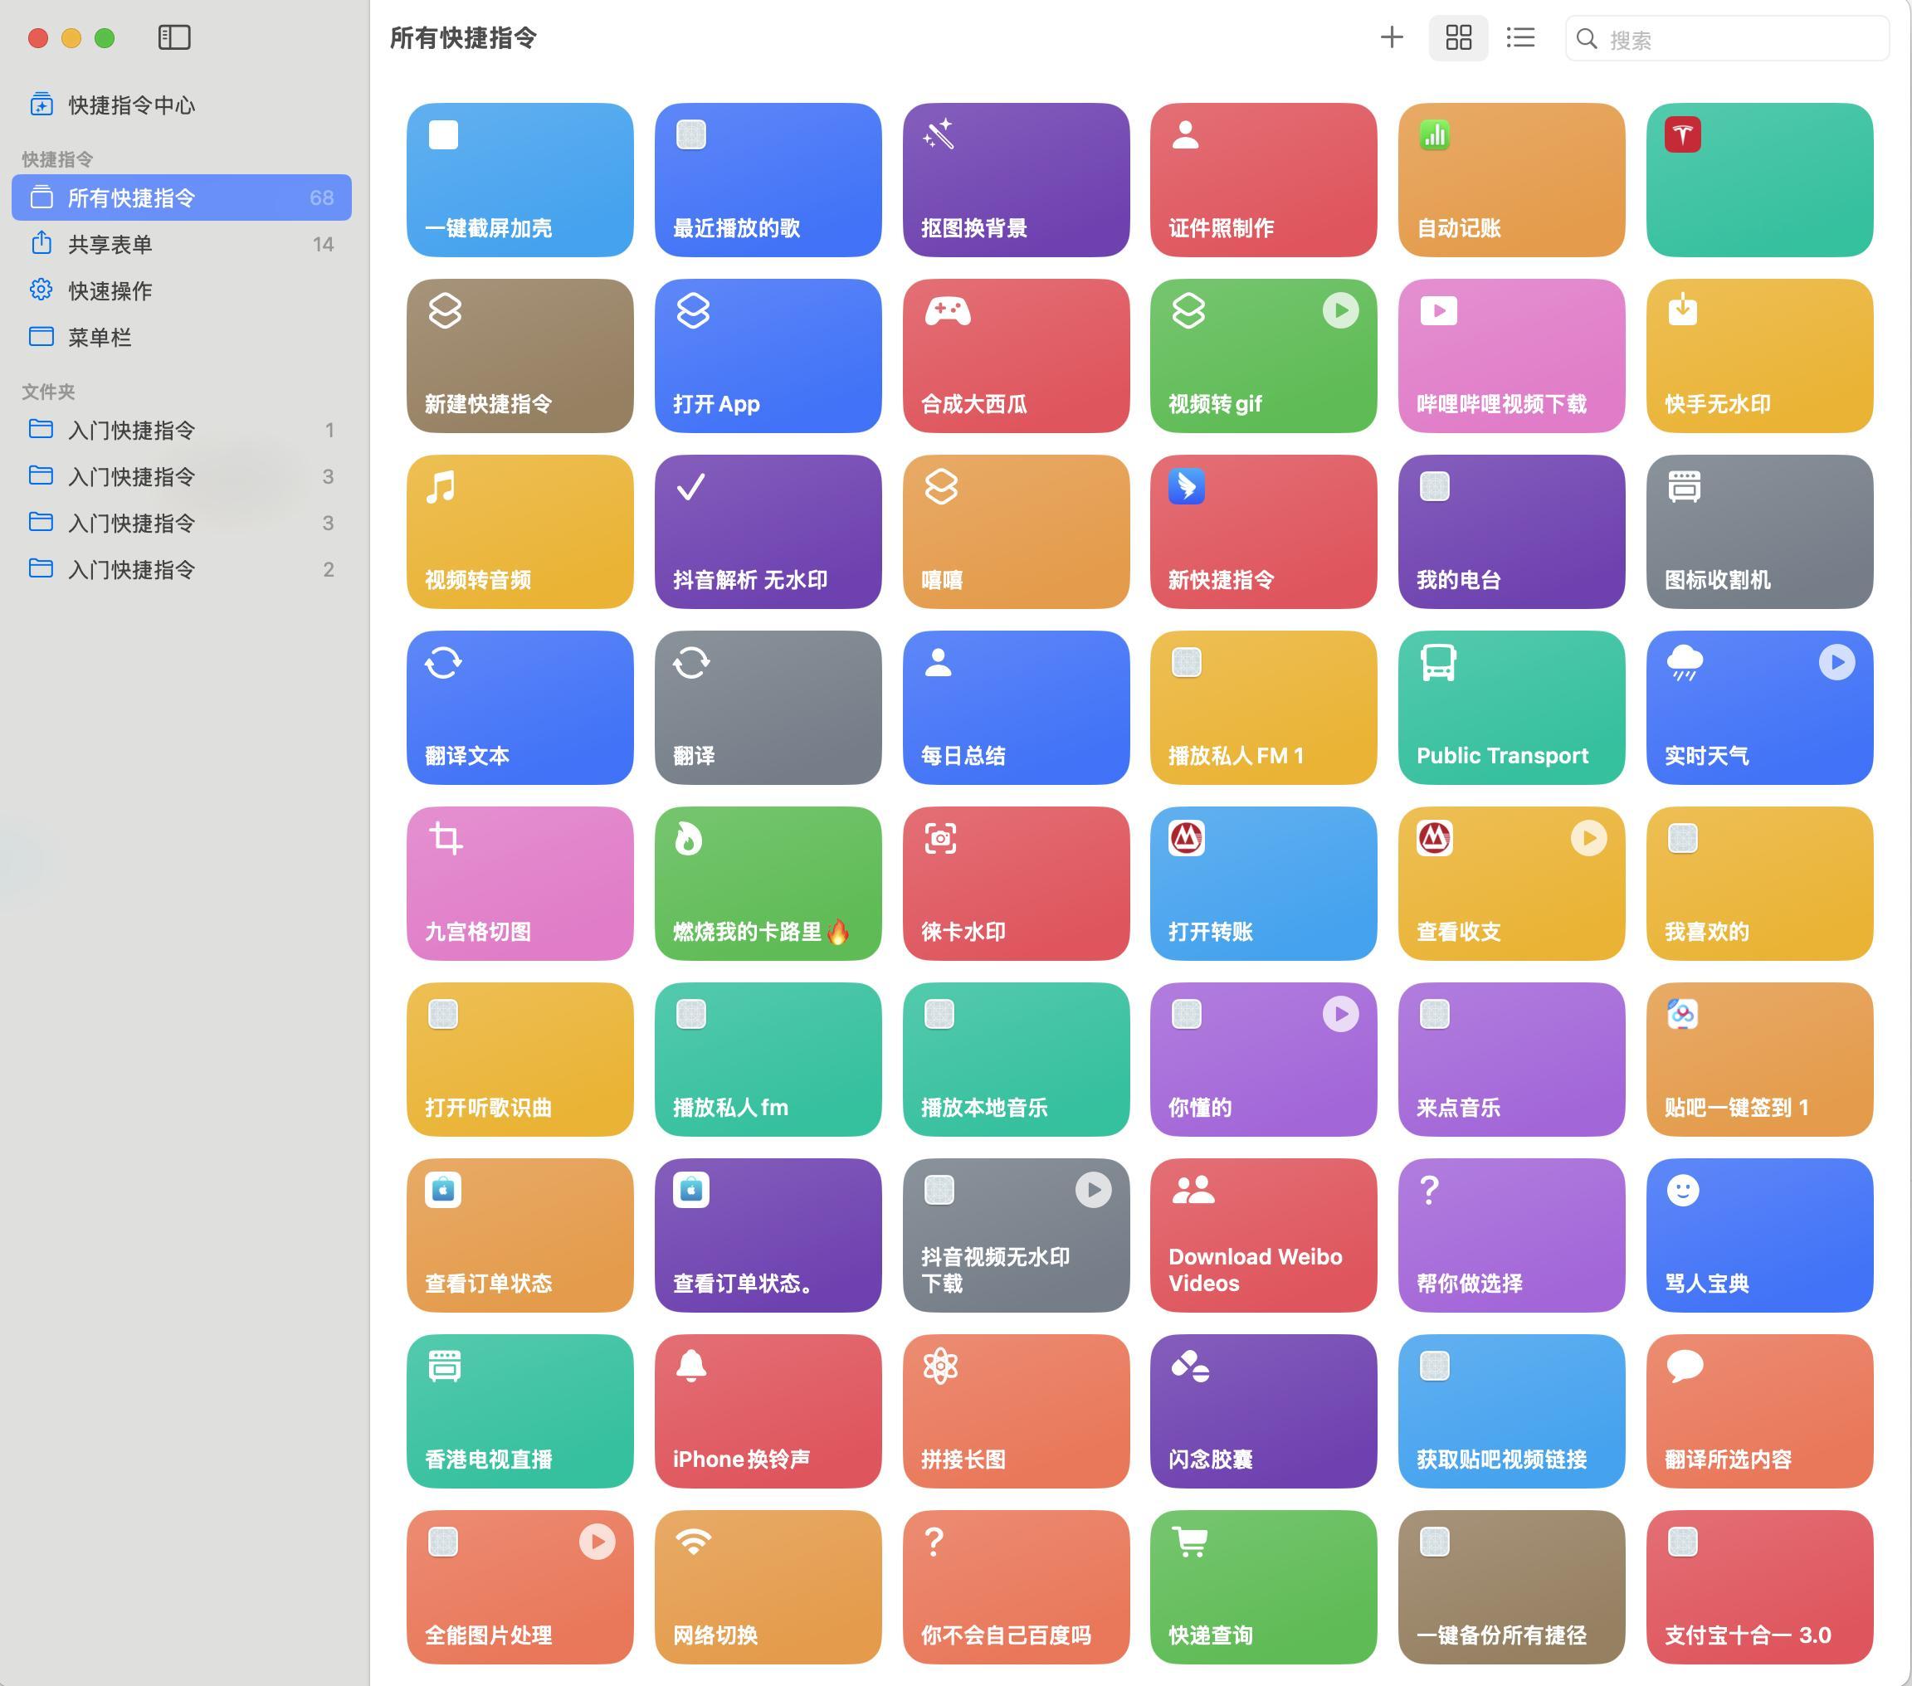Viewport: 1912px width, 1686px height.
Task: Click the sync arrows icon on 翻译文本
Action: tap(443, 662)
